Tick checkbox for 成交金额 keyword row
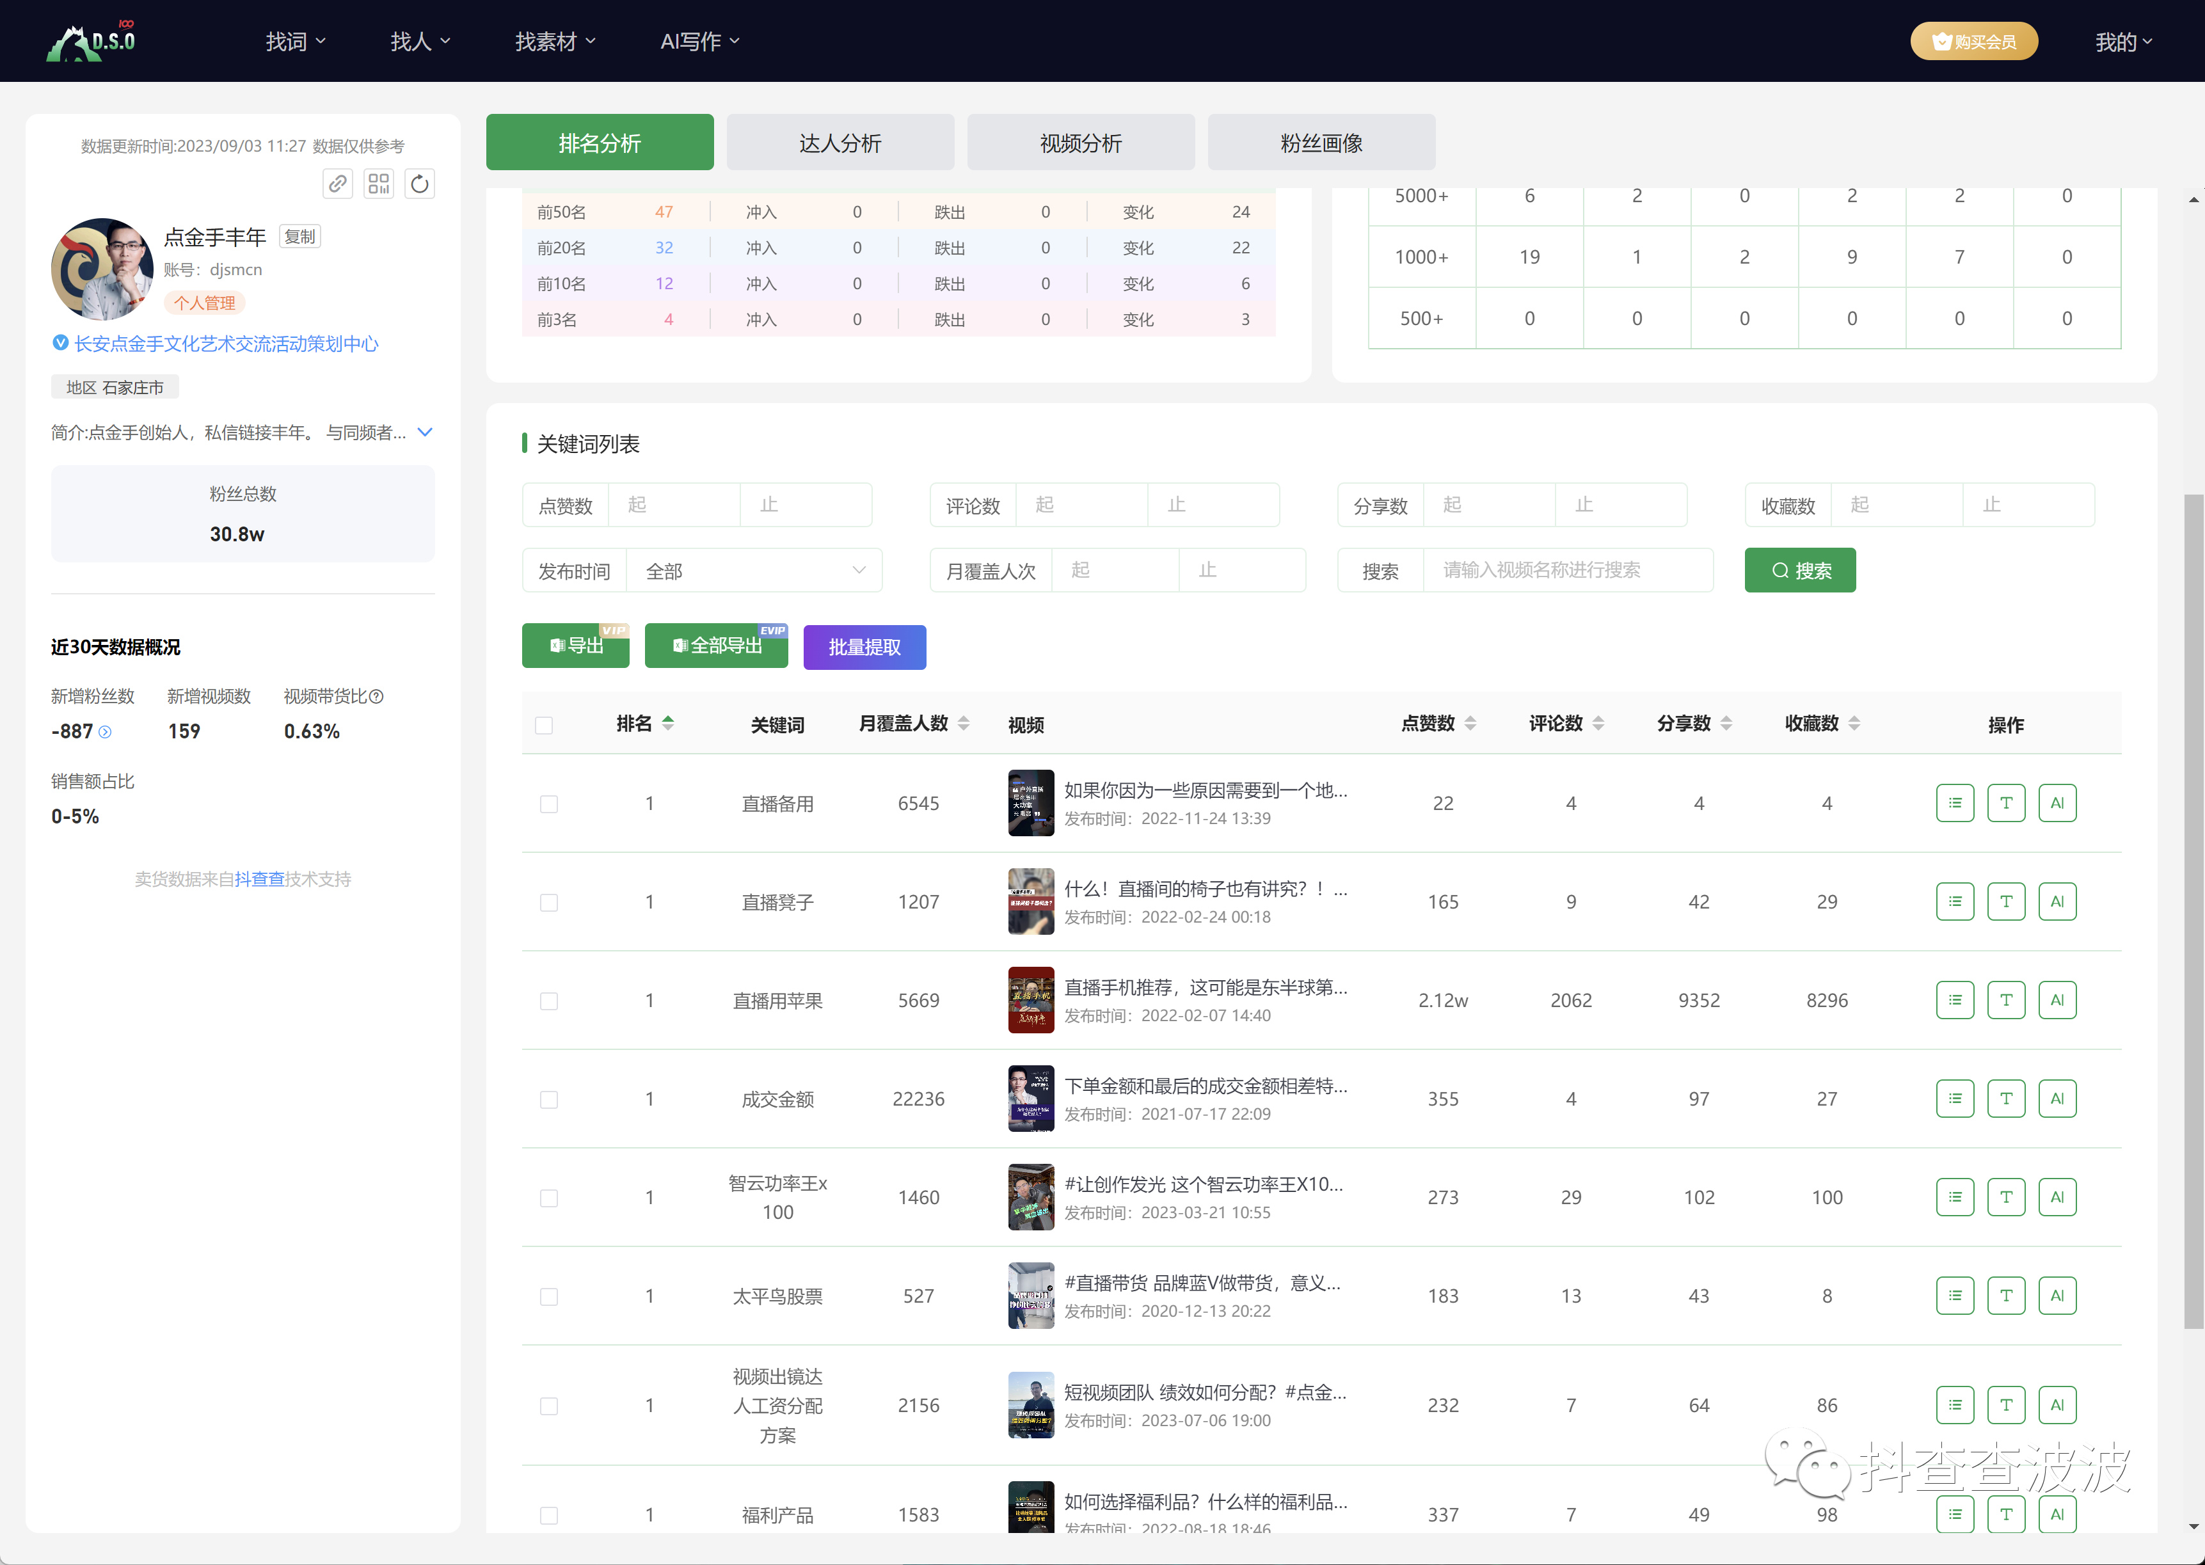The image size is (2205, 1565). click(x=549, y=1100)
